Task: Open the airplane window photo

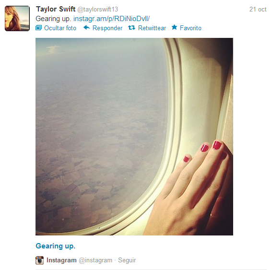Action: 134,137
